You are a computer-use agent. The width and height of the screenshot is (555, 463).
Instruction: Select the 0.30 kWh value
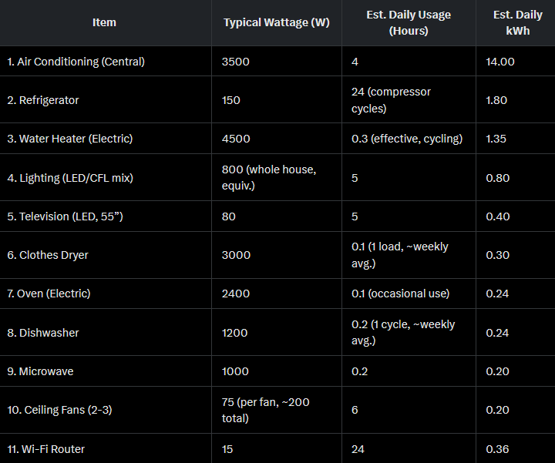click(x=498, y=255)
